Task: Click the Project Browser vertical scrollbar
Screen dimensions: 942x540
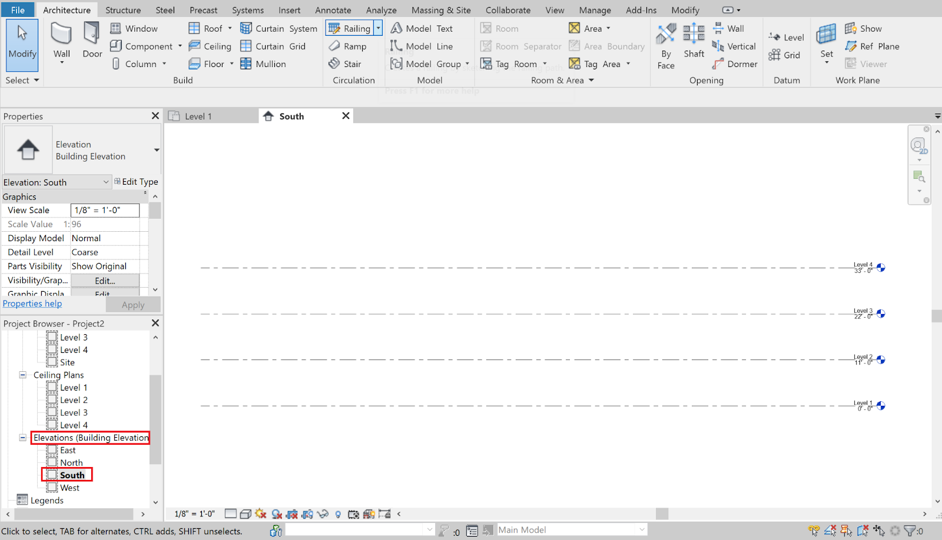Action: coord(155,419)
